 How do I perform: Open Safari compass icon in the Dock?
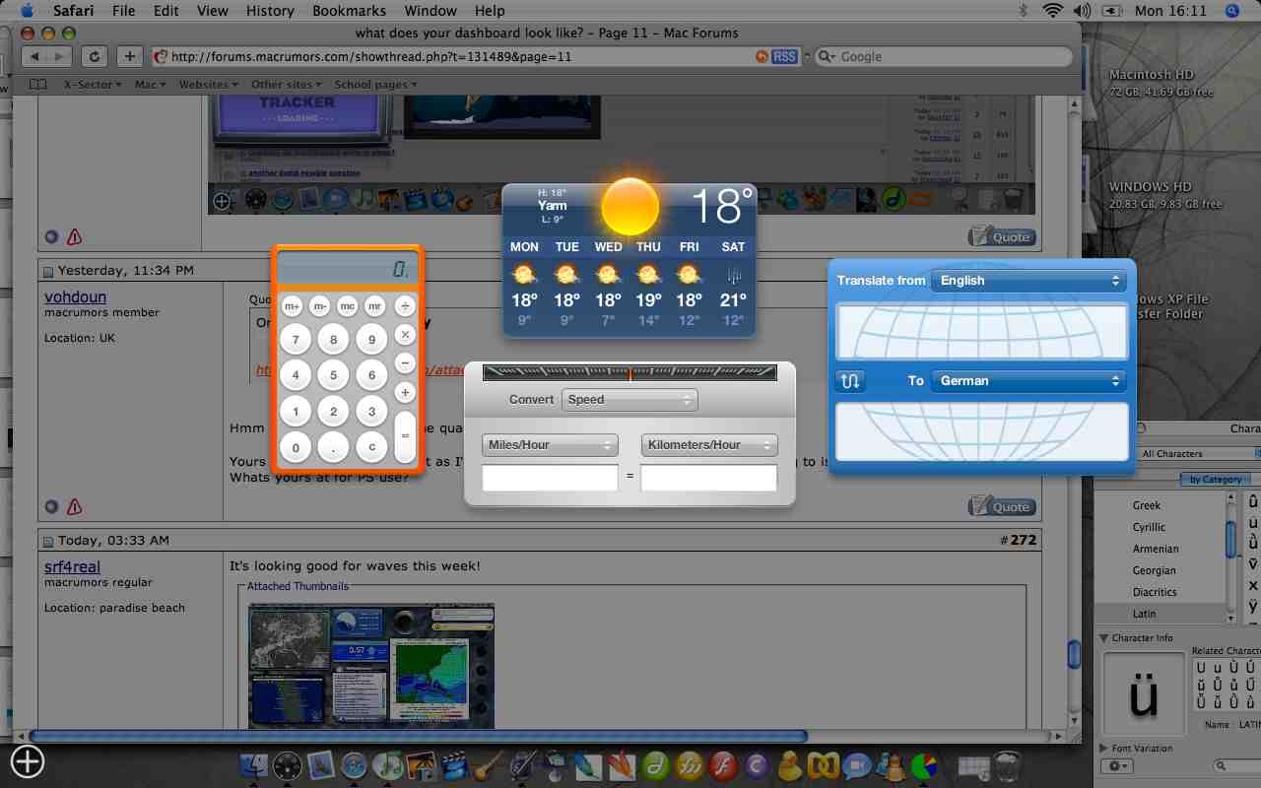(x=354, y=765)
